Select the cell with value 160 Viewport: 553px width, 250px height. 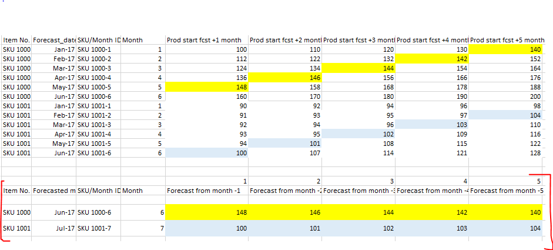[x=207, y=96]
